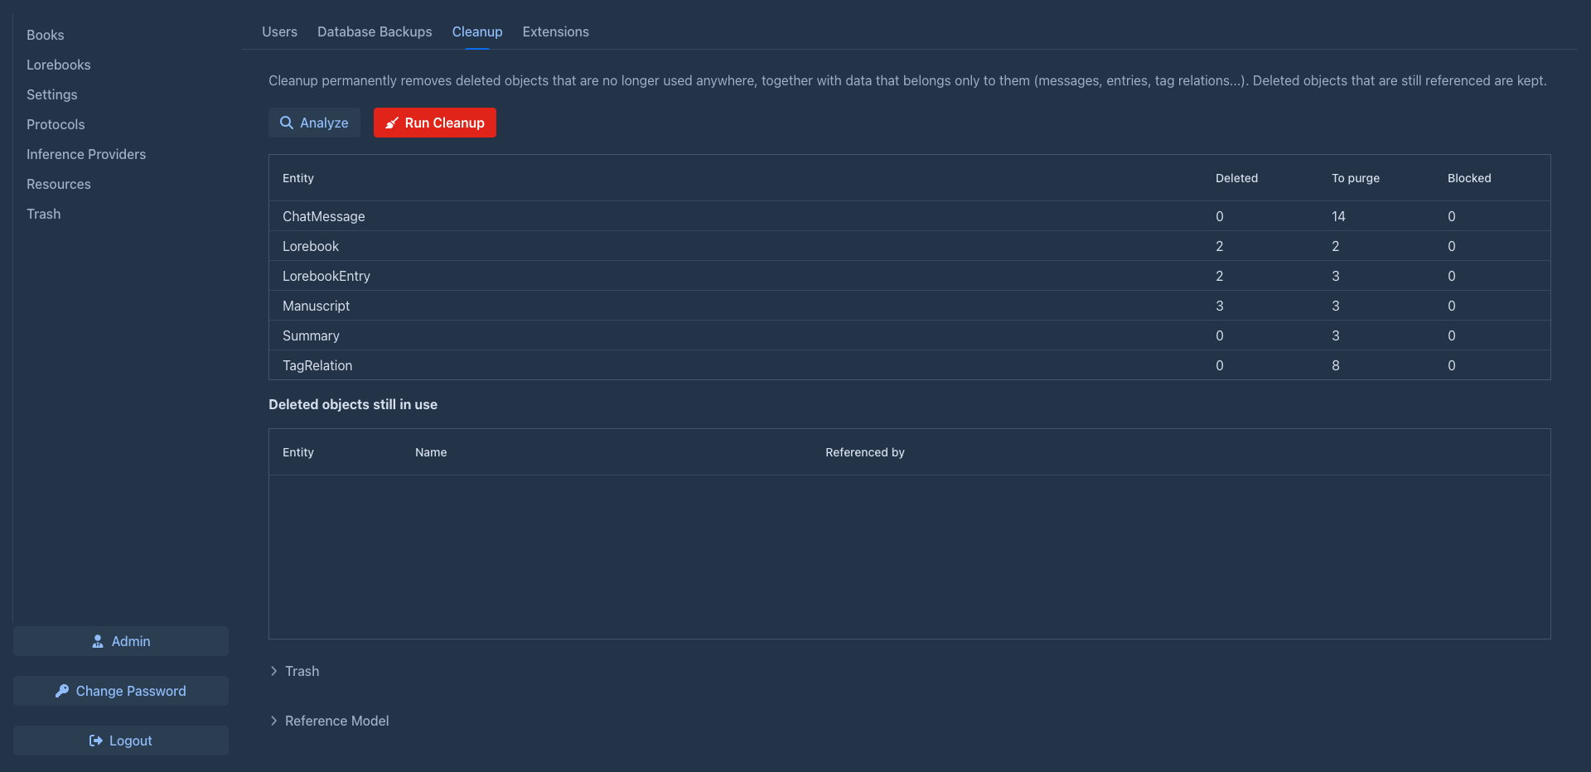Click the key icon on Change Password
This screenshot has width=1591, height=772.
tap(62, 691)
